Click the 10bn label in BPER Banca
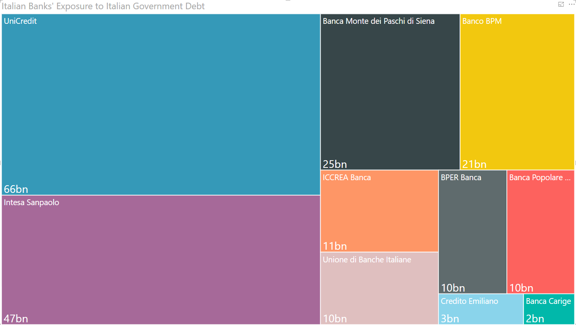 point(453,288)
